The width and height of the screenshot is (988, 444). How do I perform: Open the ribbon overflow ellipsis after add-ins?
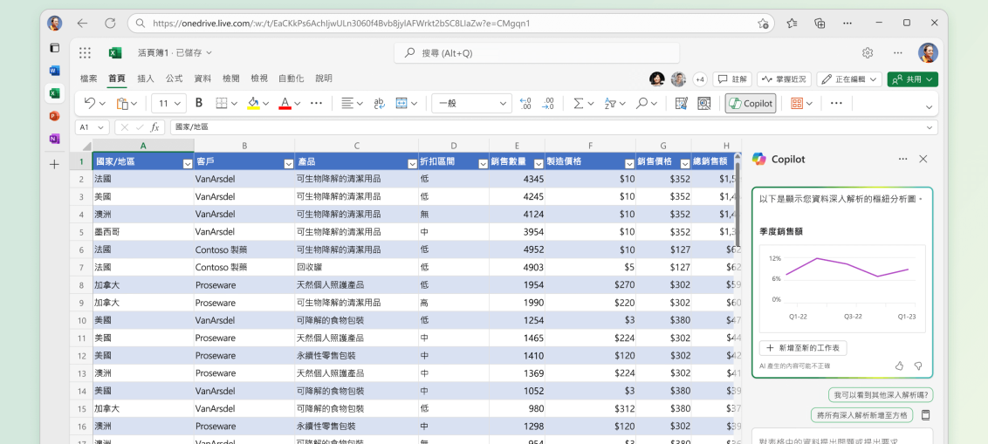coord(836,103)
